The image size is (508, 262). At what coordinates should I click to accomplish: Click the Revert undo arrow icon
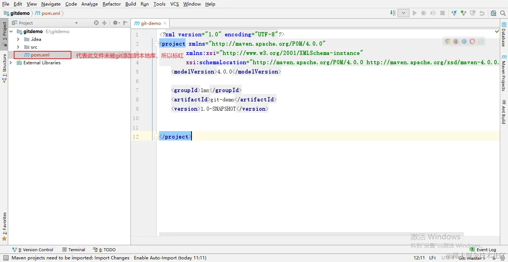coord(482,13)
